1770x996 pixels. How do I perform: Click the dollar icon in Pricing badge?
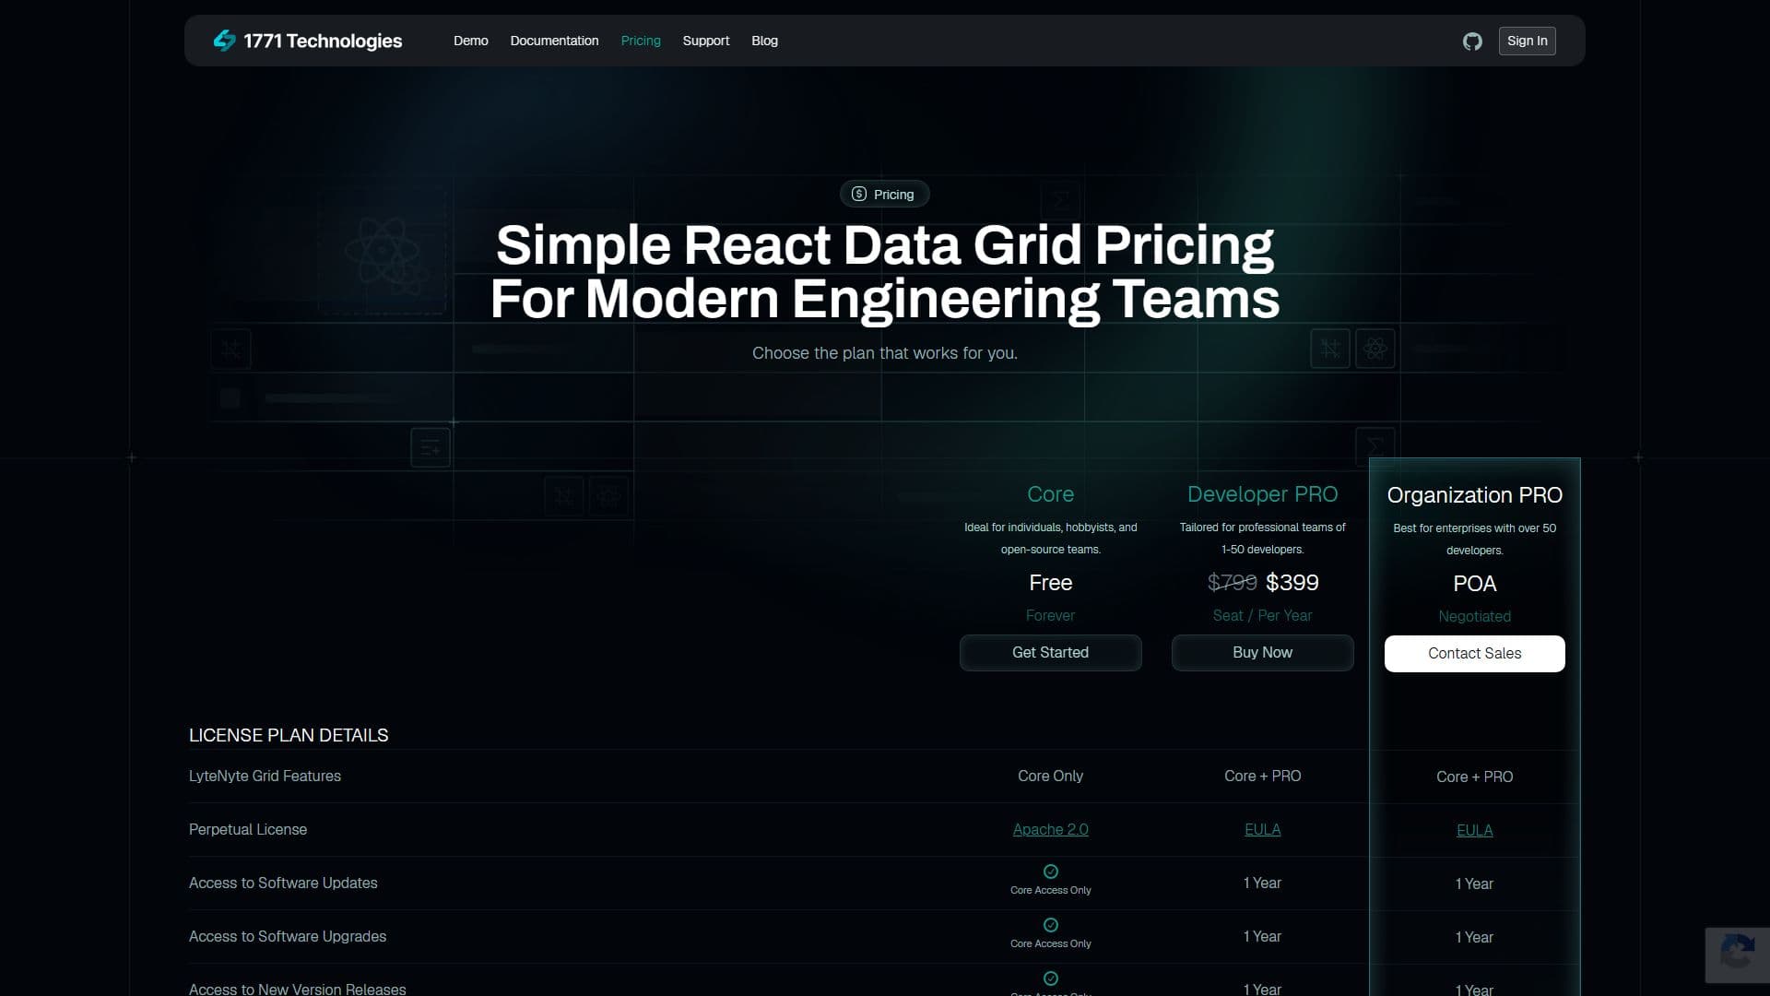859,194
